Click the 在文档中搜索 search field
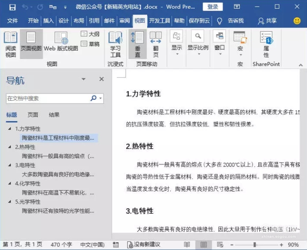This screenshot has height=250, width=307. (x=48, y=98)
